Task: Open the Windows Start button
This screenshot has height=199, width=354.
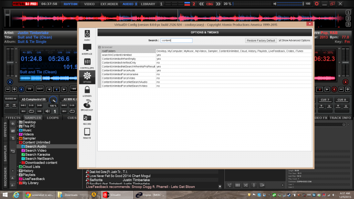Action: [5, 195]
